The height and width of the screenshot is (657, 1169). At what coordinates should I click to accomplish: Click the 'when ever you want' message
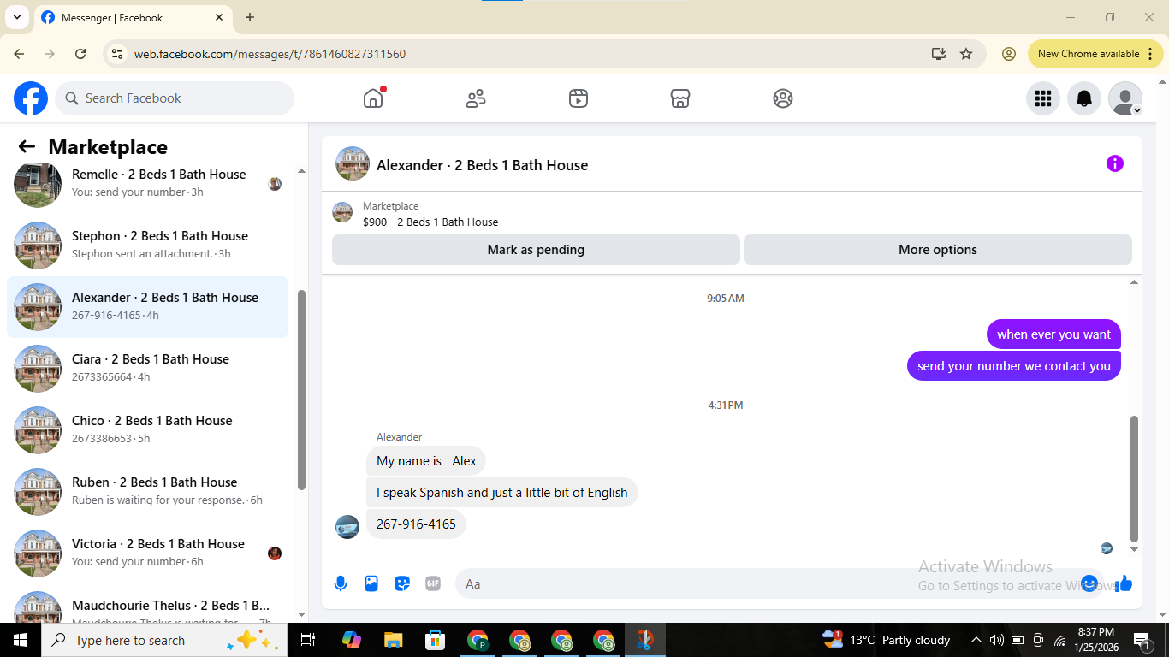[1053, 334]
